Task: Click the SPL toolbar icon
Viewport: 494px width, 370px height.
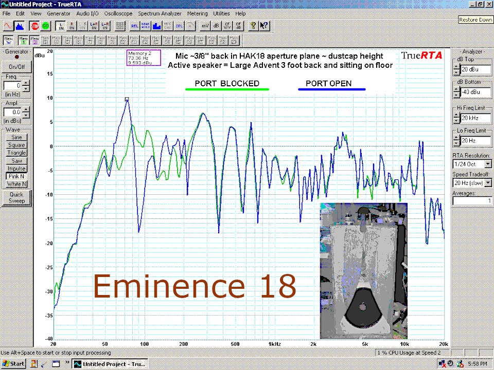Action: pyautogui.click(x=179, y=26)
